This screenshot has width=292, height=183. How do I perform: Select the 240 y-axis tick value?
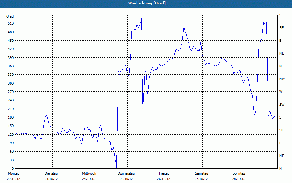point(11,100)
